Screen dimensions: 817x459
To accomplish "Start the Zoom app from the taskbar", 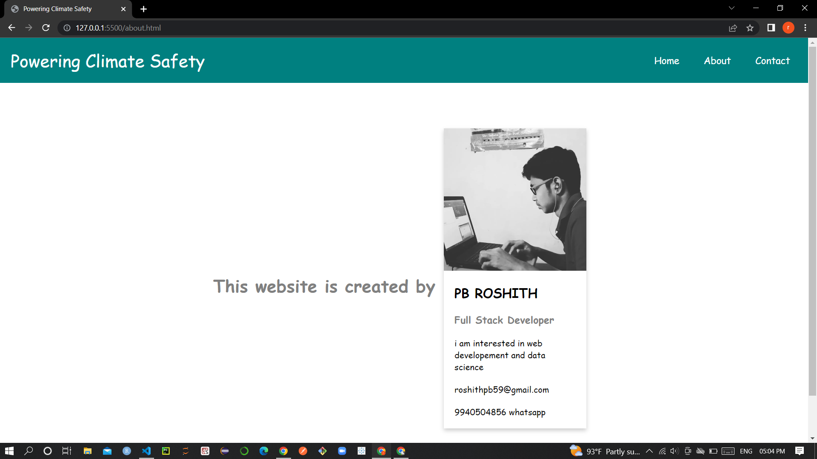I will pos(342,451).
